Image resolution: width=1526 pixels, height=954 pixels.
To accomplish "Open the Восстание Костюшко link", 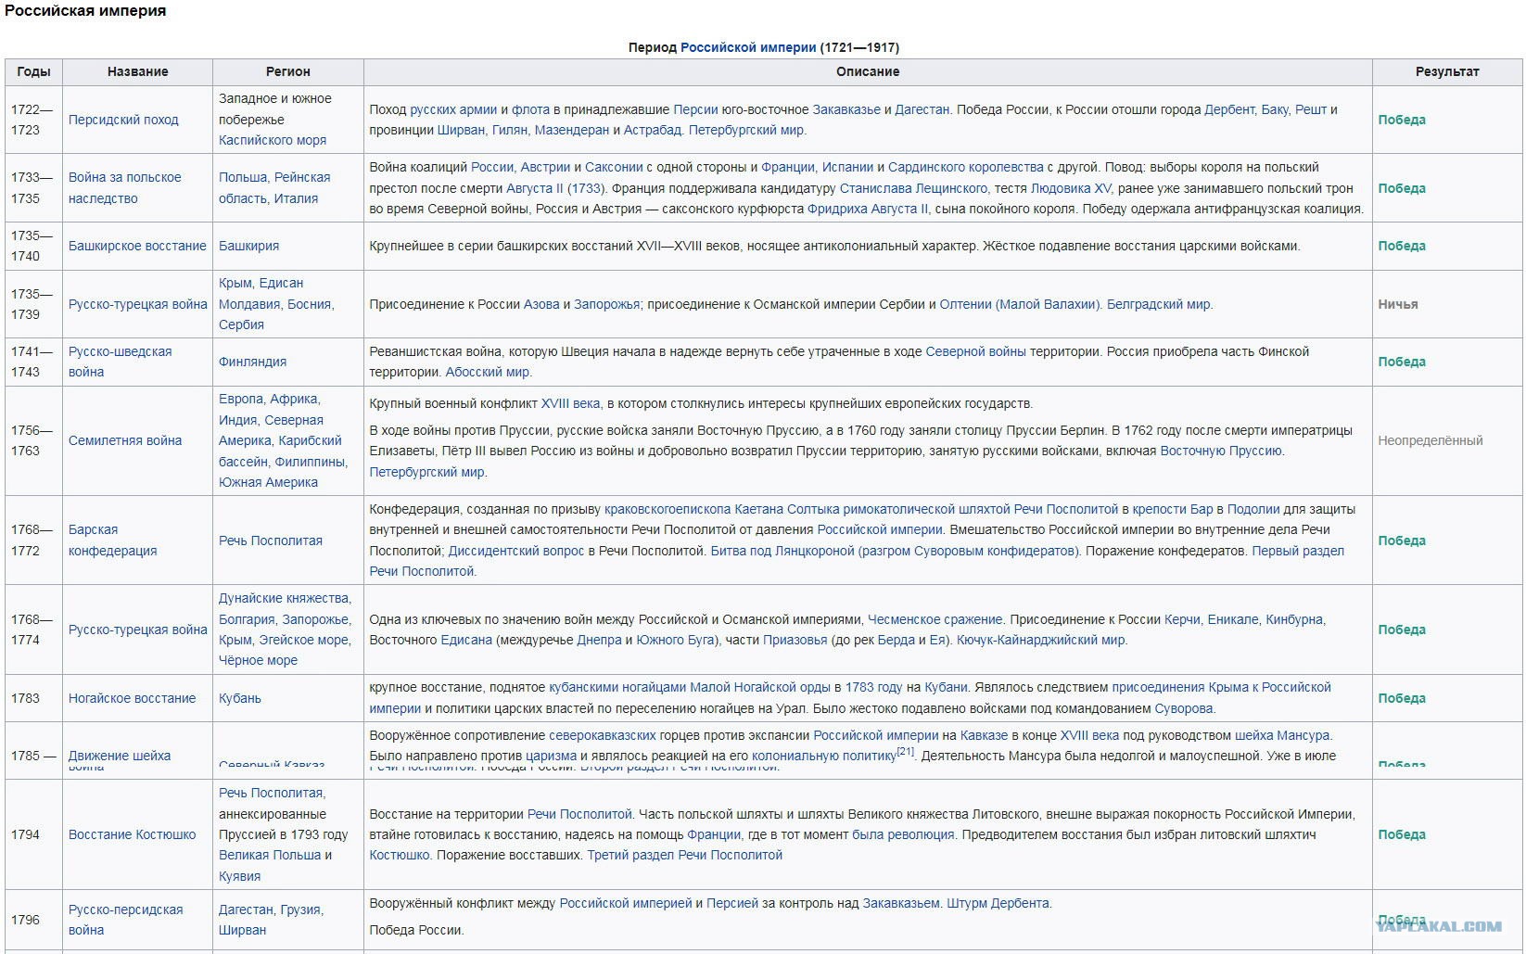I will pyautogui.click(x=133, y=834).
